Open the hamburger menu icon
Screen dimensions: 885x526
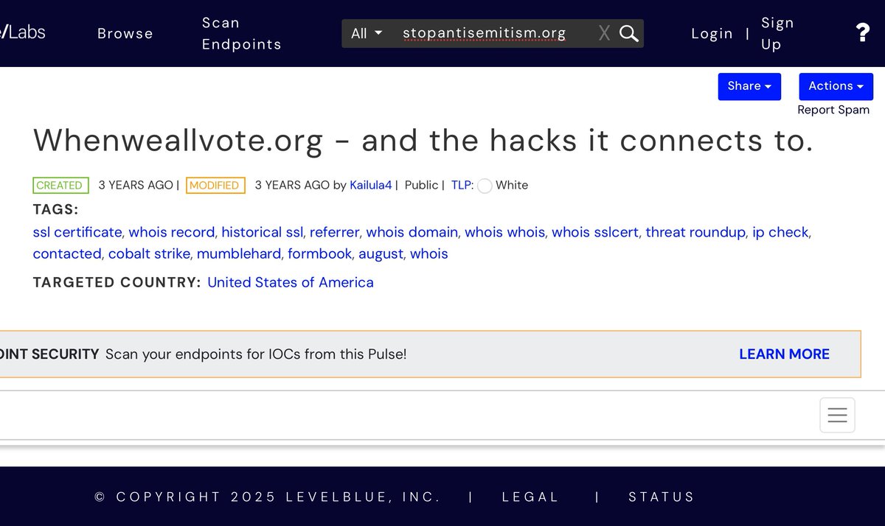837,415
